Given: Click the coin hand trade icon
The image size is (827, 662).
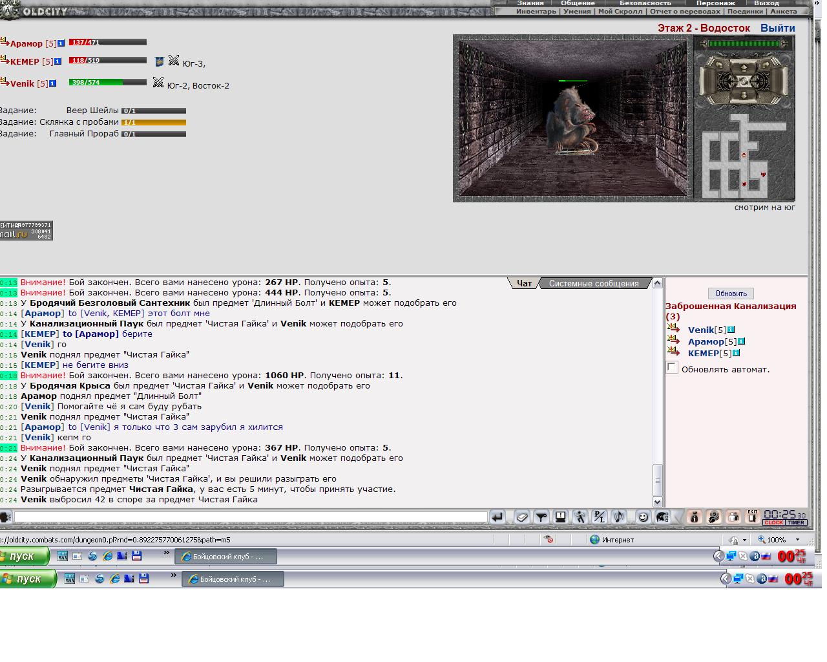Looking at the screenshot, I should pyautogui.click(x=714, y=517).
